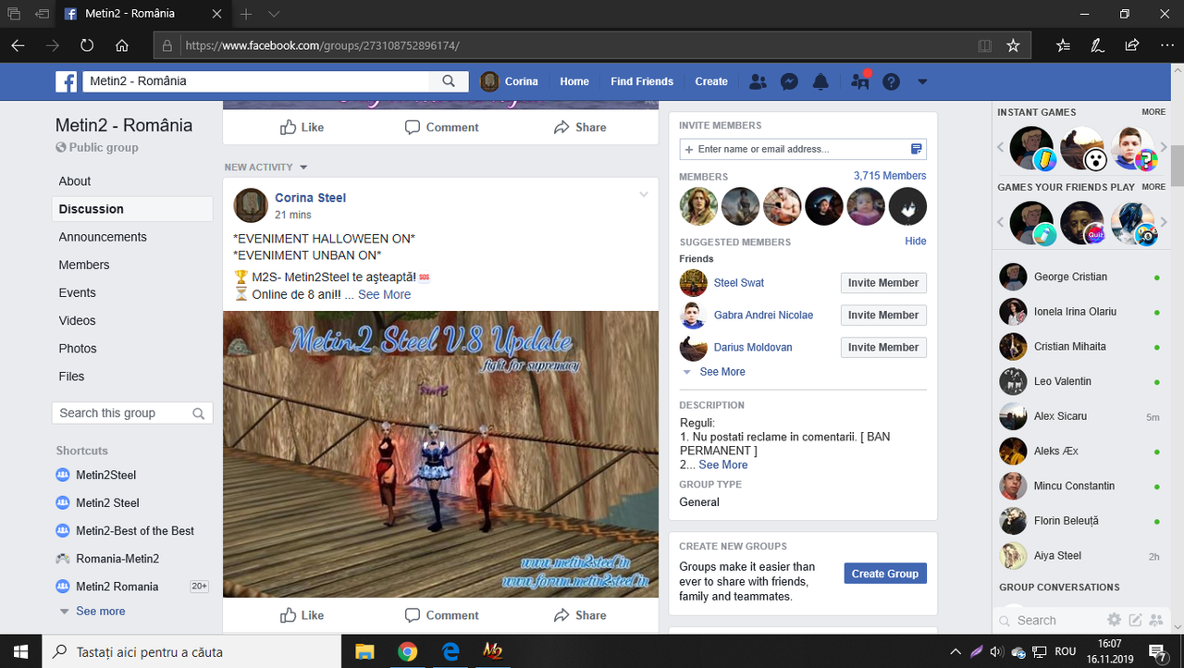
Task: Open Favorites hub icon
Action: coord(1063,45)
